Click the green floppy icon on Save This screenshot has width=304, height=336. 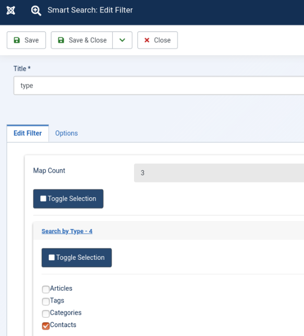pyautogui.click(x=17, y=40)
